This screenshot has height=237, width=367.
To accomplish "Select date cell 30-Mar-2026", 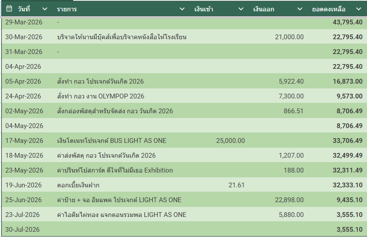I will (24, 37).
